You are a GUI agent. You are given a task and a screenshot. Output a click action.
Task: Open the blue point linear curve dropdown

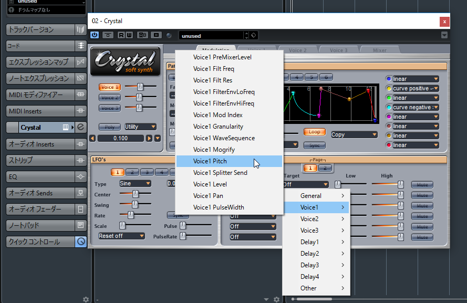point(416,79)
